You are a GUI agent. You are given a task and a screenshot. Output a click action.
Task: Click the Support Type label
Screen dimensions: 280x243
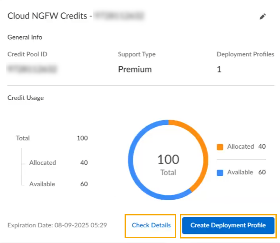click(x=137, y=54)
